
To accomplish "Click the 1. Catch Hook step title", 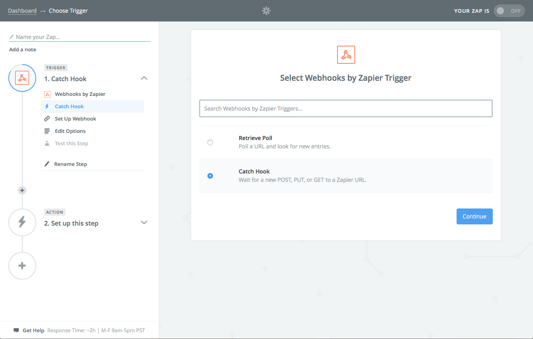I will click(x=65, y=79).
